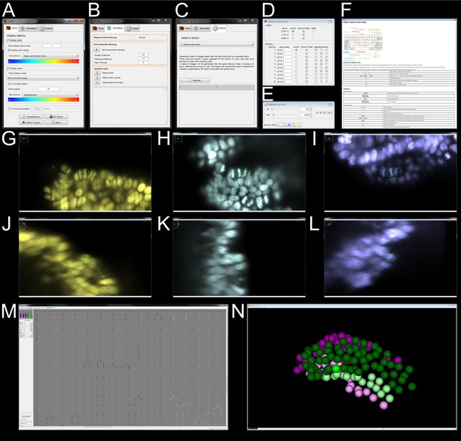Click the min brightness slider handle
The width and height of the screenshot is (461, 441).
click(x=272, y=109)
